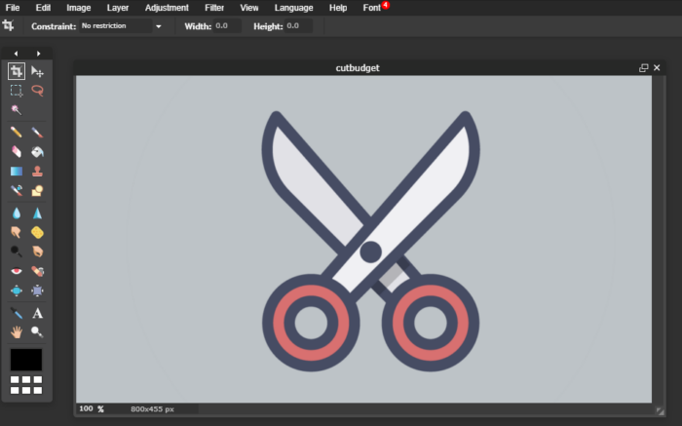Screen dimensions: 682x426
Task: Activate the Red Eye Reduction tool
Action: tap(17, 270)
